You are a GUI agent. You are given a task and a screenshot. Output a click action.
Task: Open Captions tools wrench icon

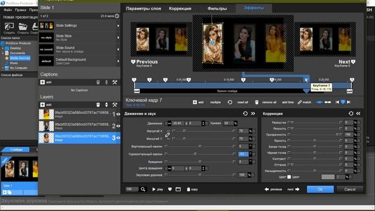(x=115, y=82)
